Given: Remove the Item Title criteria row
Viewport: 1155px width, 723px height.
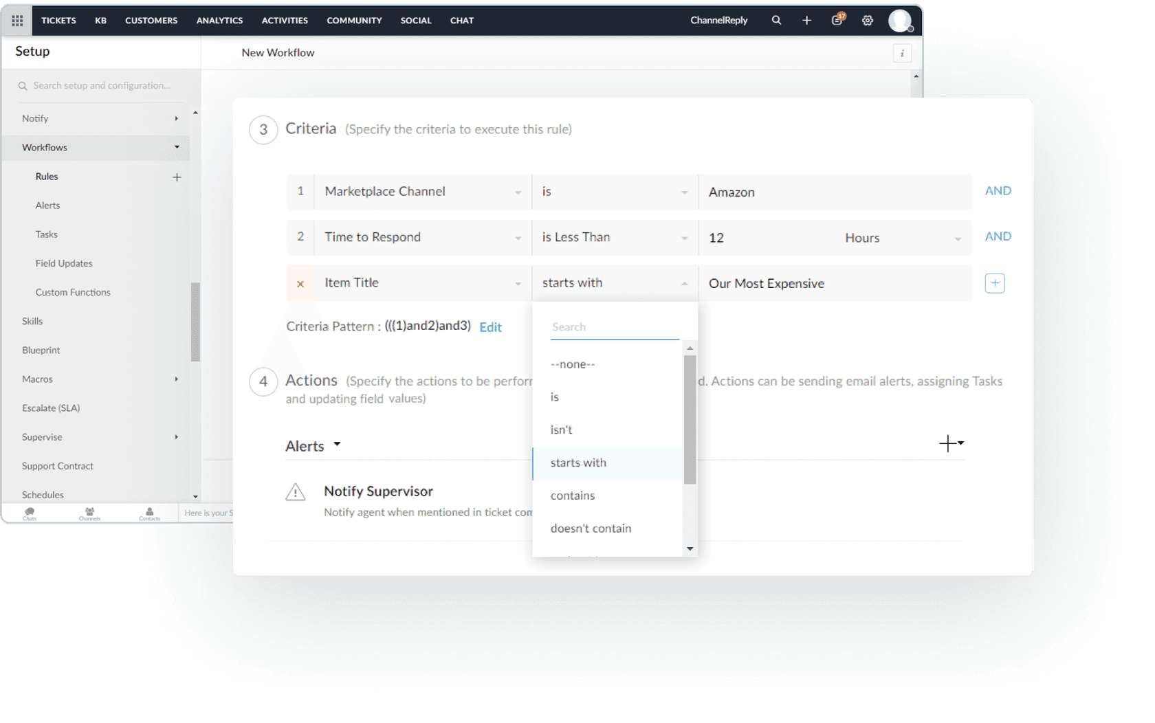Looking at the screenshot, I should pyautogui.click(x=300, y=284).
